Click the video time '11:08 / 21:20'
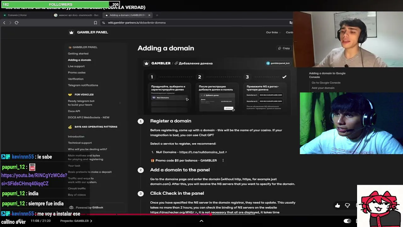This screenshot has width=403, height=227. (41, 221)
